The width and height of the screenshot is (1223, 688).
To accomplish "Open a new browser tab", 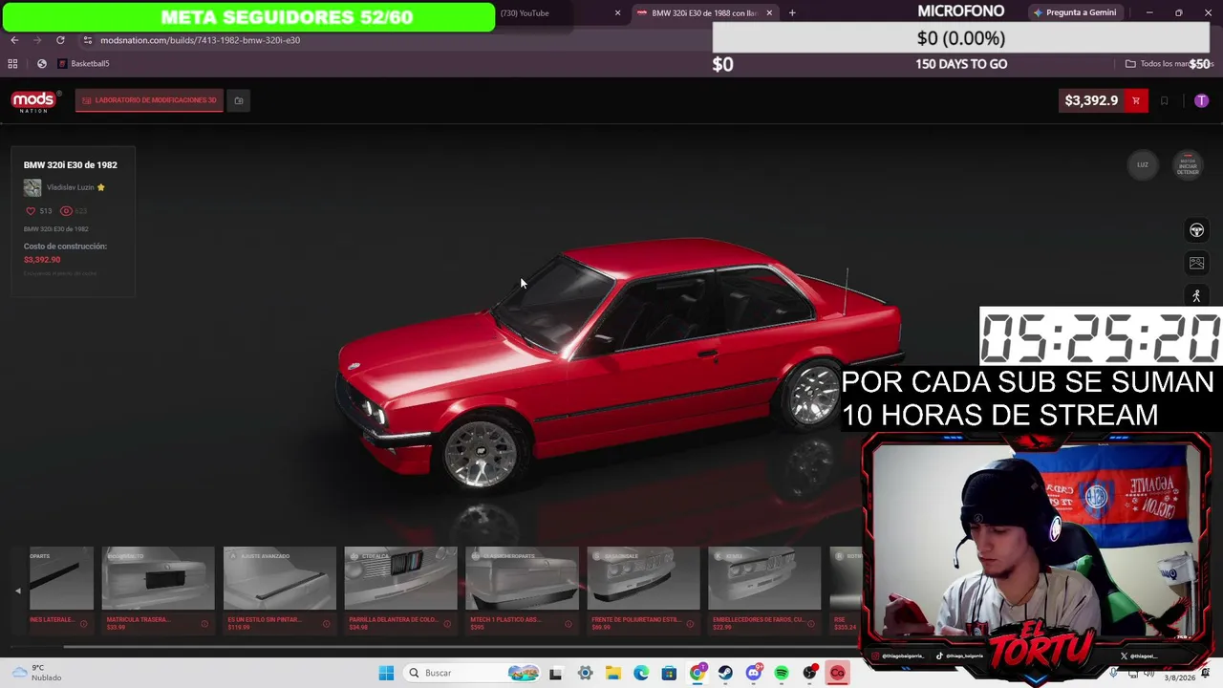I will pyautogui.click(x=792, y=13).
